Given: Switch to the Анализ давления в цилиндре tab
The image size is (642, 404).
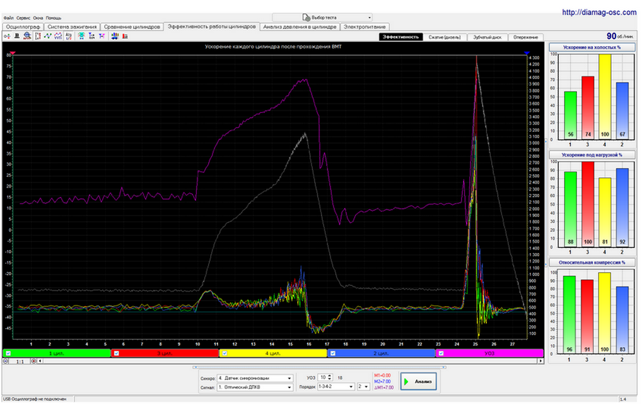Looking at the screenshot, I should (x=300, y=27).
